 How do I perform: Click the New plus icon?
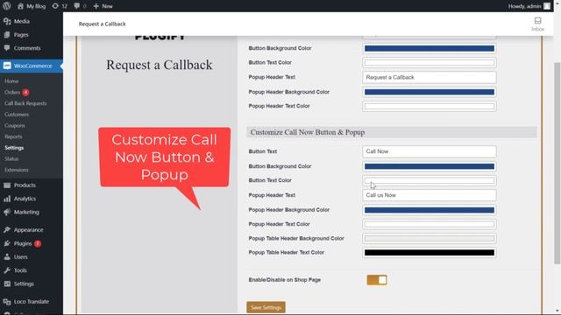pyautogui.click(x=96, y=6)
